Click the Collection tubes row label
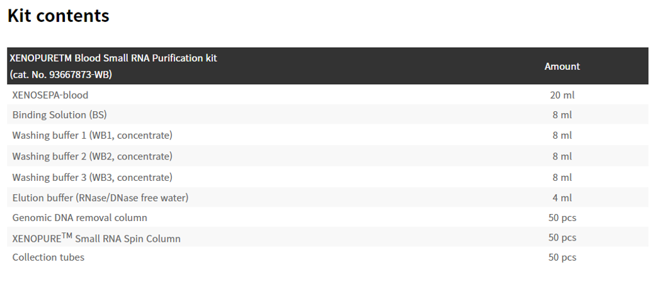The image size is (655, 287). (x=48, y=257)
